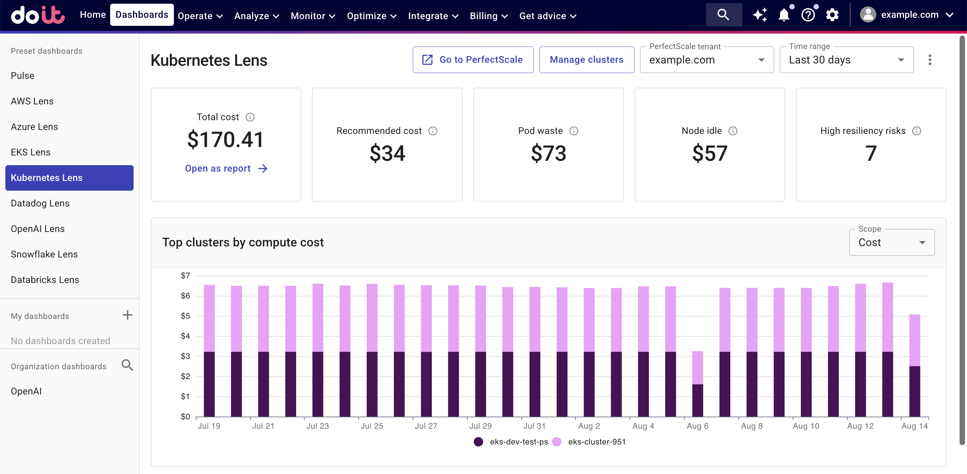The height and width of the screenshot is (474, 967).
Task: Expand the Optimize menu
Action: pyautogui.click(x=372, y=16)
